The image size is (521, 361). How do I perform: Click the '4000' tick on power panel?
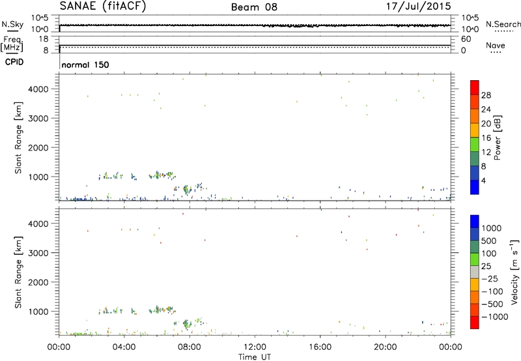tap(38, 89)
